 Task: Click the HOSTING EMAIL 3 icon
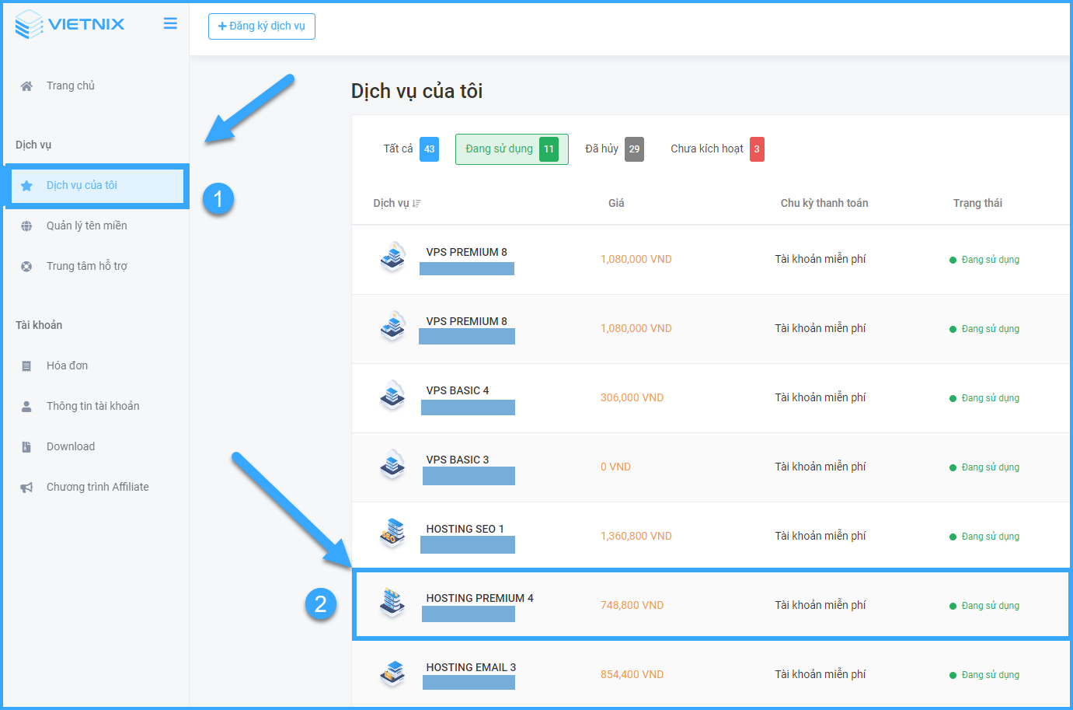tap(393, 673)
